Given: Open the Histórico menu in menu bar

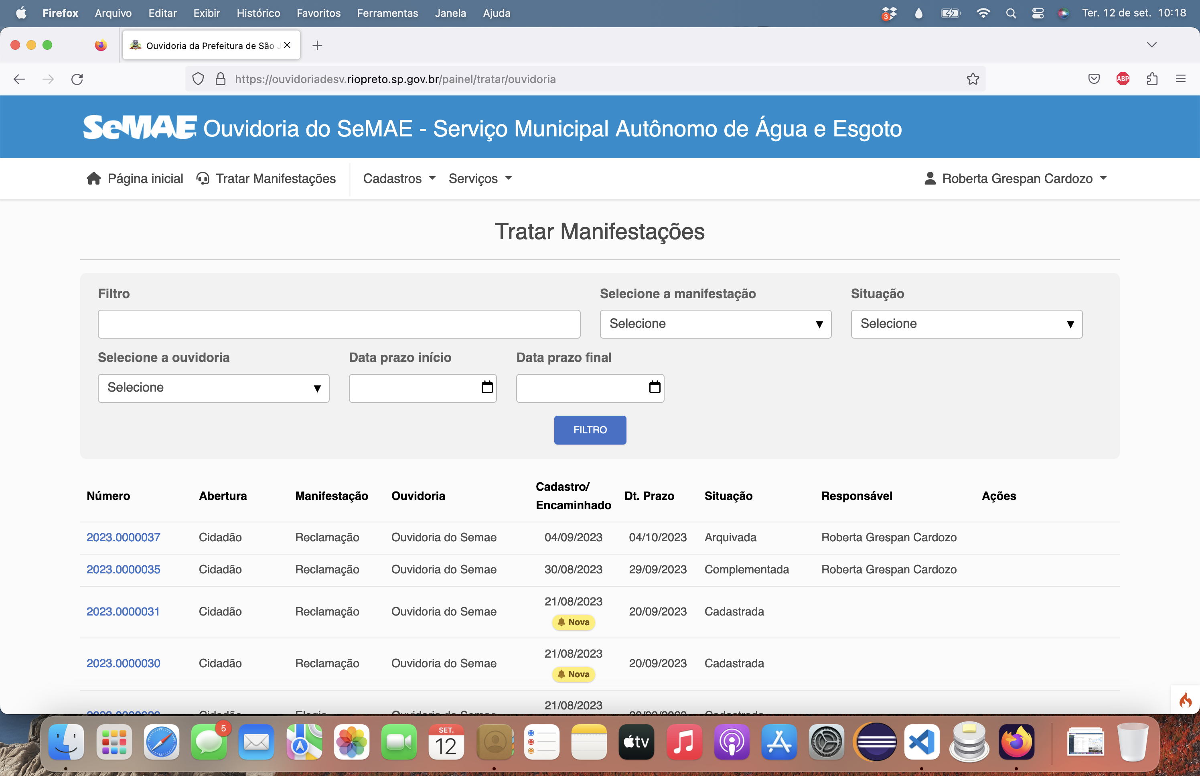Looking at the screenshot, I should [258, 13].
